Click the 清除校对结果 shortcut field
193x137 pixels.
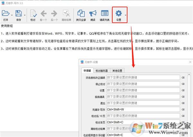click(143, 129)
